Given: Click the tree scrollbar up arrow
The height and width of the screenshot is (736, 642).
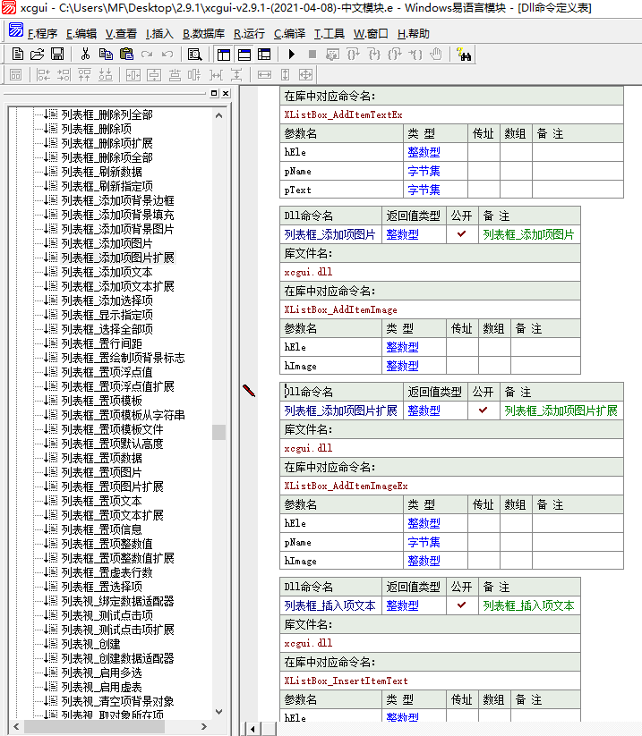Looking at the screenshot, I should [219, 115].
